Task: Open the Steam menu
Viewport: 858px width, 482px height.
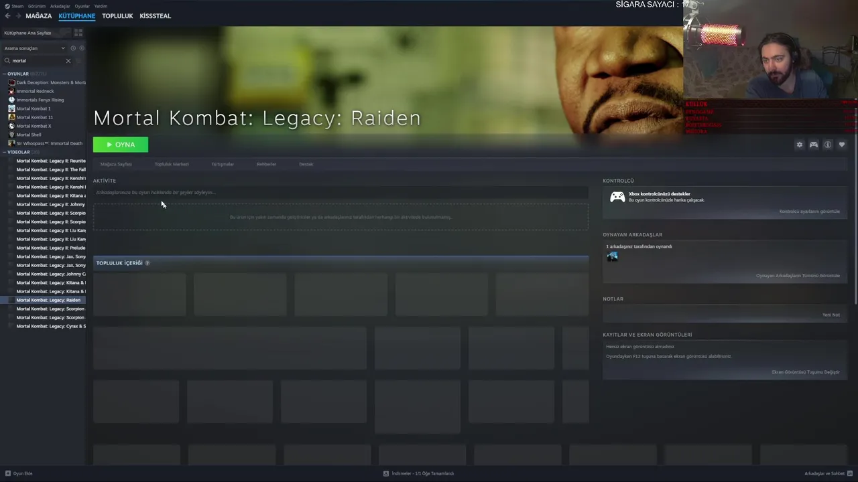Action: click(15, 6)
